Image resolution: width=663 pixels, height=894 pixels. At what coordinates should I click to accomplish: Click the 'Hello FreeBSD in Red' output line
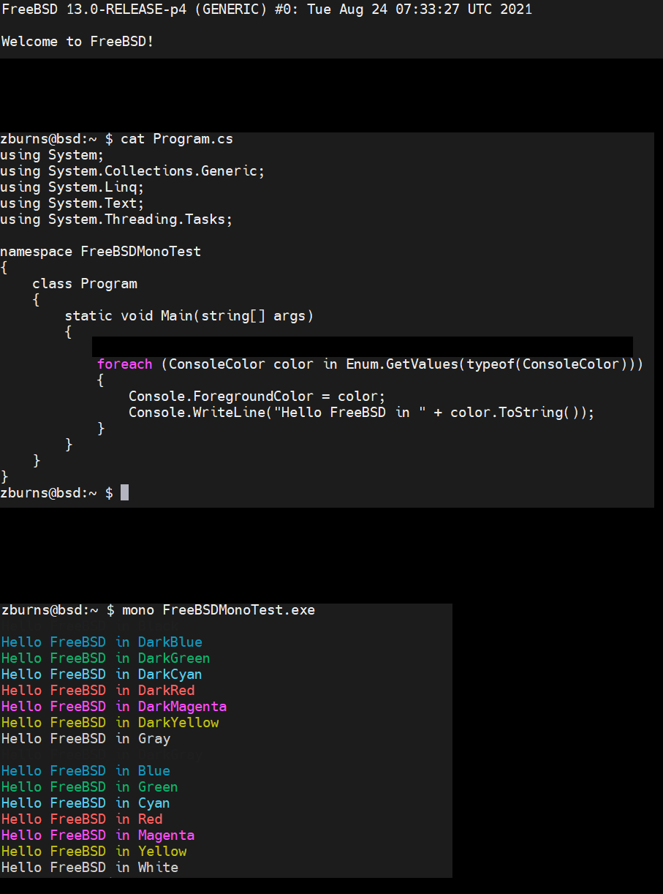(82, 819)
